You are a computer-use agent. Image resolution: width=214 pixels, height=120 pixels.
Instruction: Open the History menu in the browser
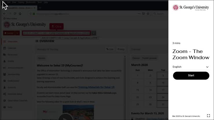pos(21,2)
